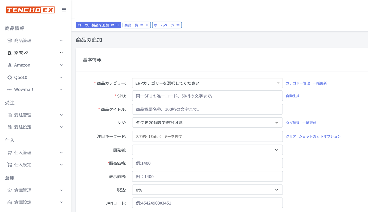
Task: Click the Qoo10 Q icon
Action: tap(9, 77)
